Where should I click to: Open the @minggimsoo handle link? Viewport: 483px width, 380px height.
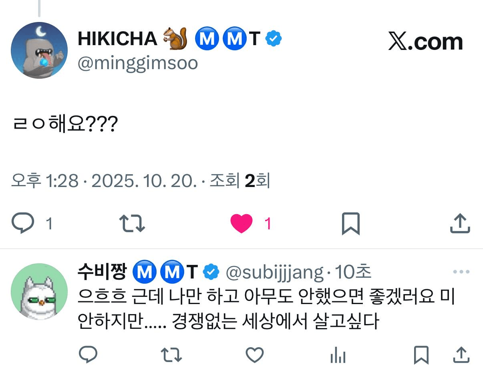point(137,64)
